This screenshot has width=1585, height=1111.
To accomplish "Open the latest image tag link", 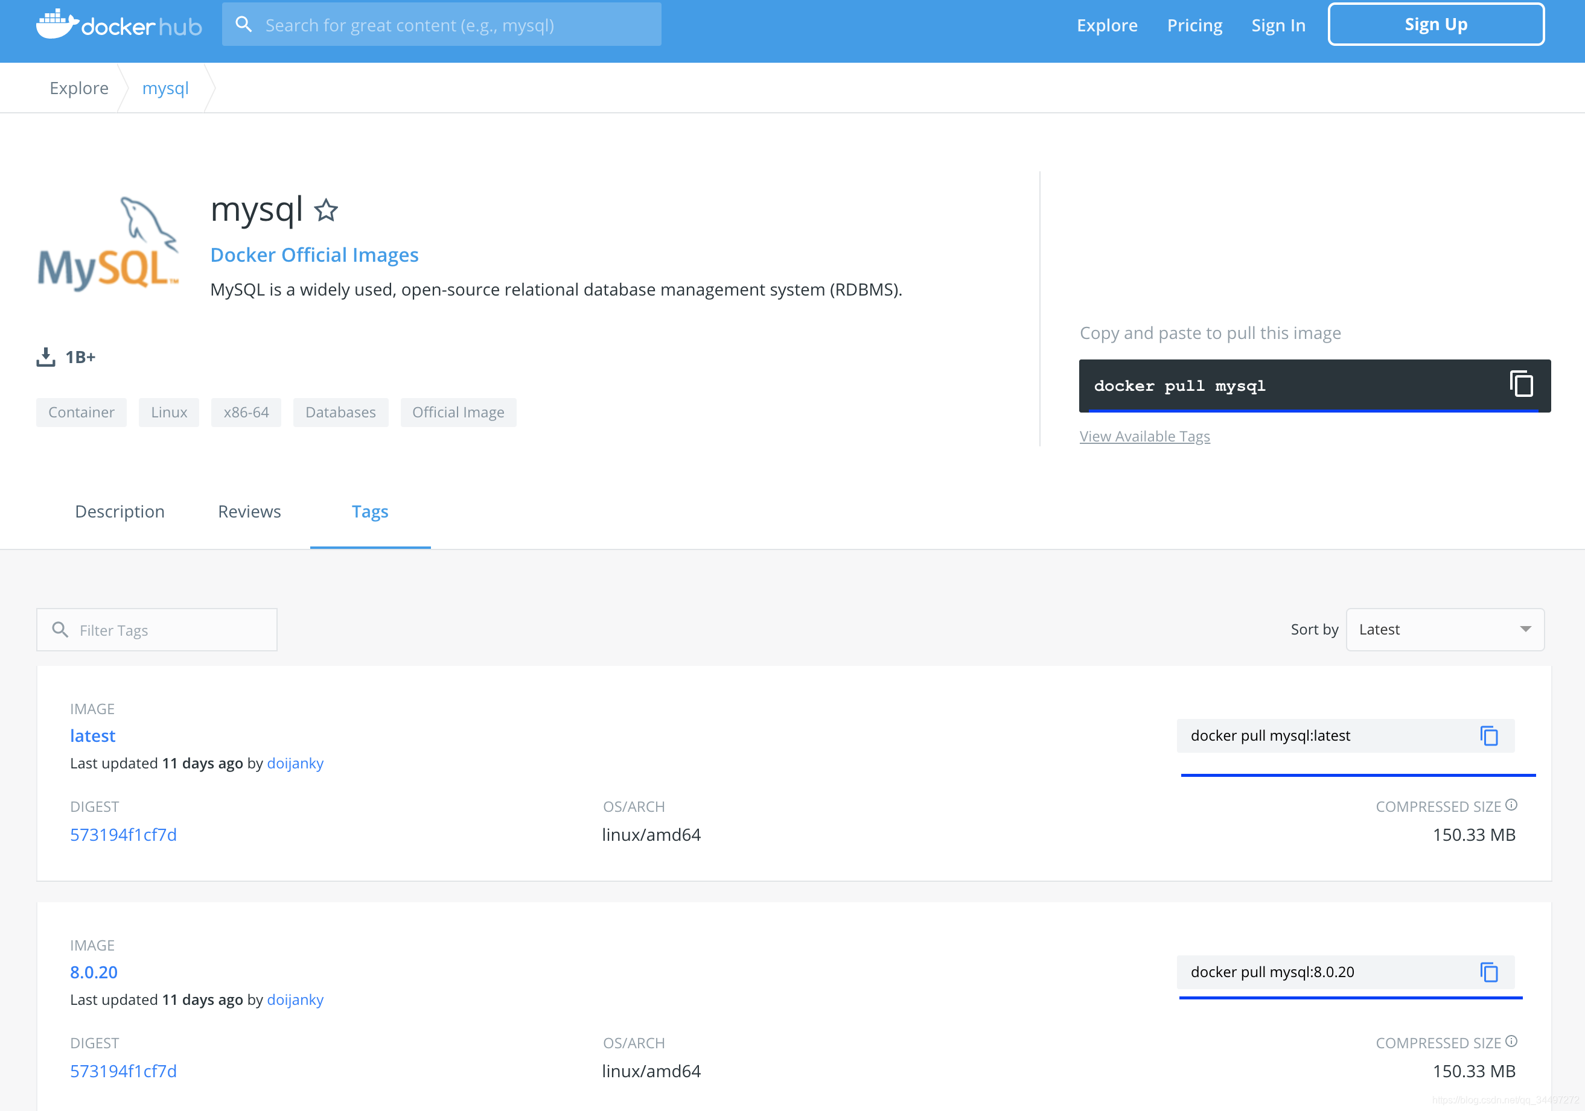I will point(92,736).
